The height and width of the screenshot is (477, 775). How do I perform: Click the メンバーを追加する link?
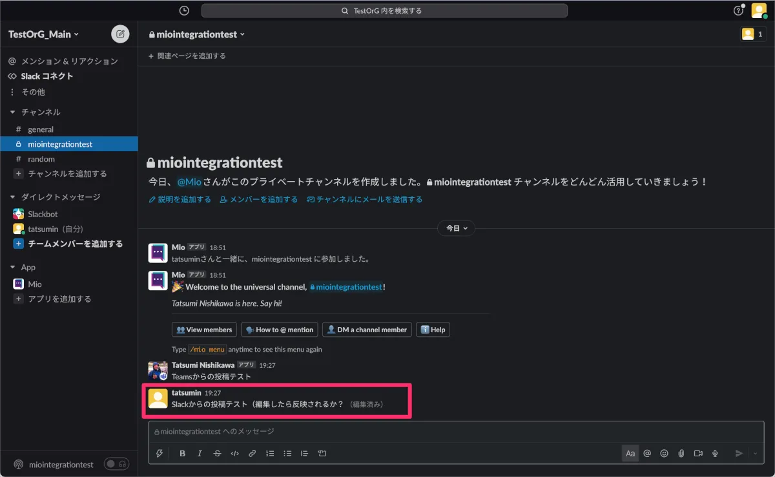click(259, 200)
